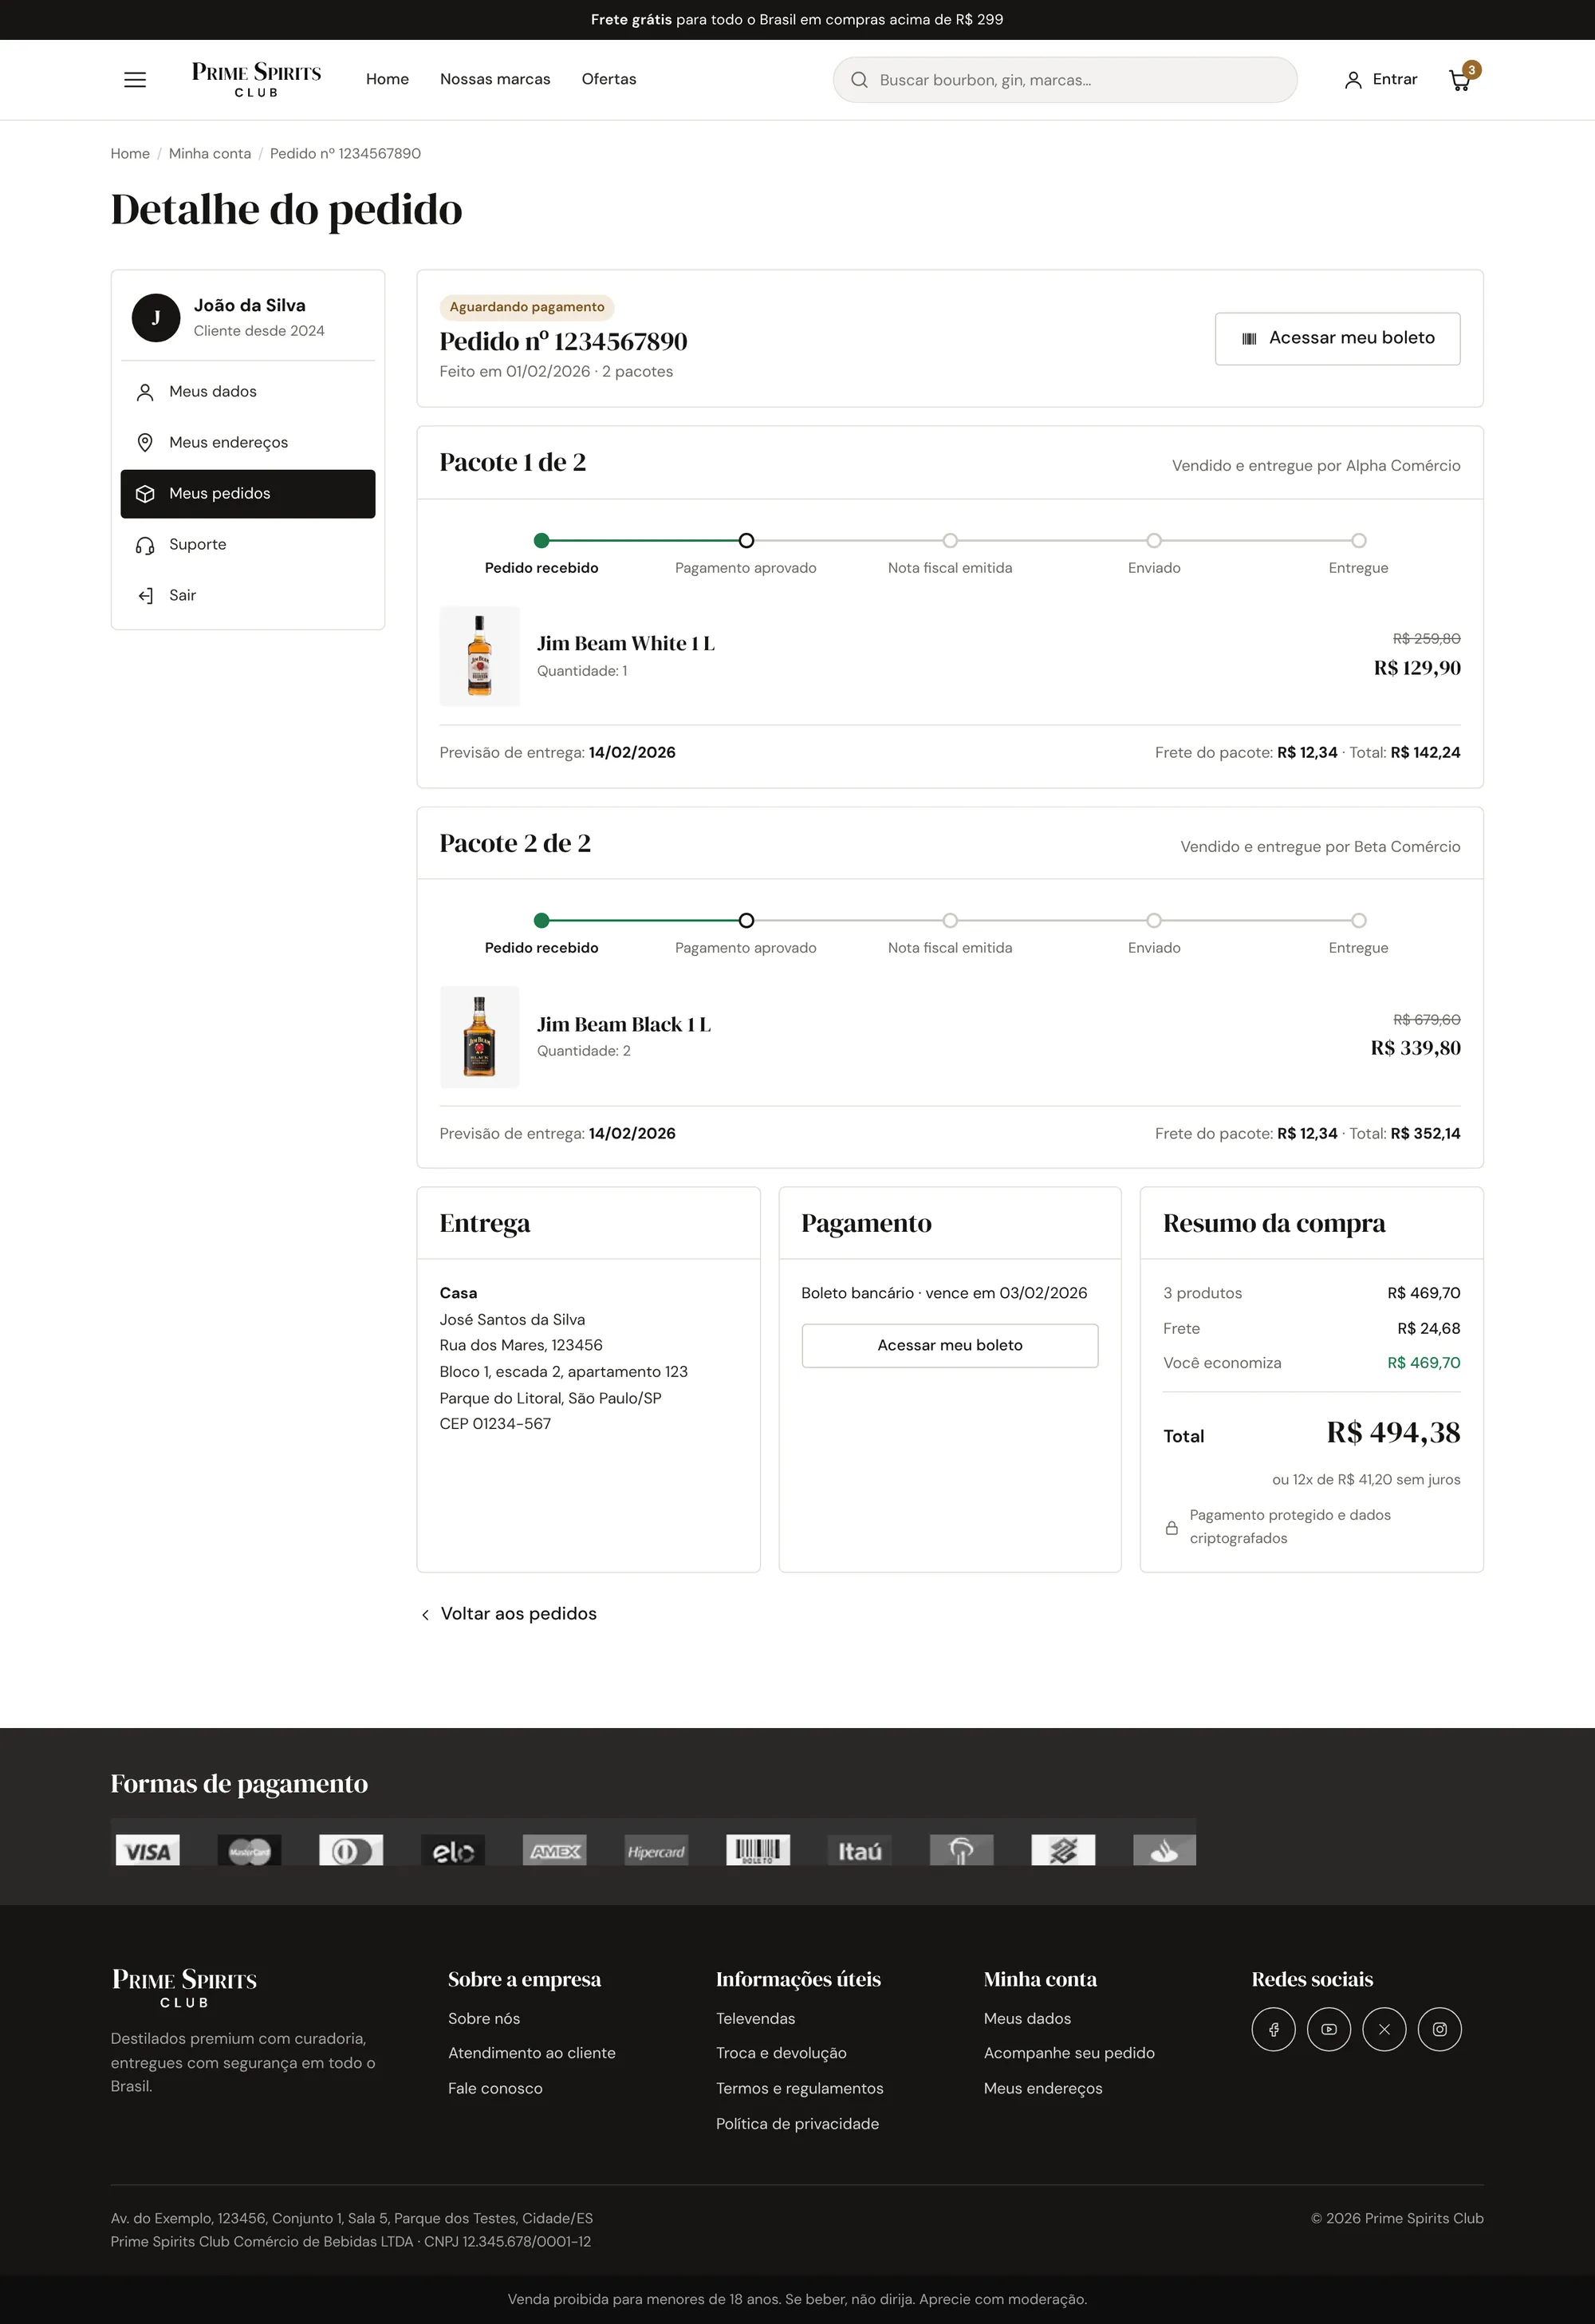
Task: Click Política de privacidade in footer
Action: (797, 2124)
